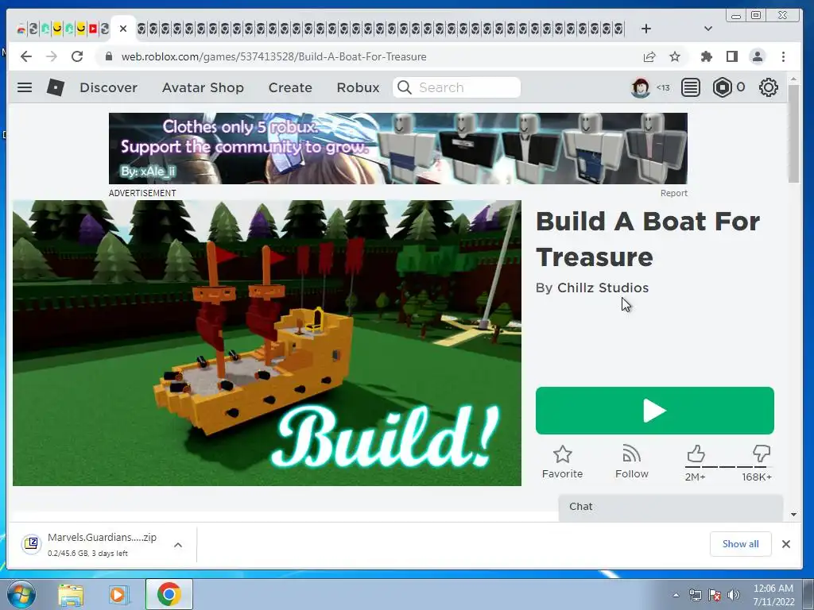
Task: Click the page vertical scrollbar thumb
Action: (793, 133)
